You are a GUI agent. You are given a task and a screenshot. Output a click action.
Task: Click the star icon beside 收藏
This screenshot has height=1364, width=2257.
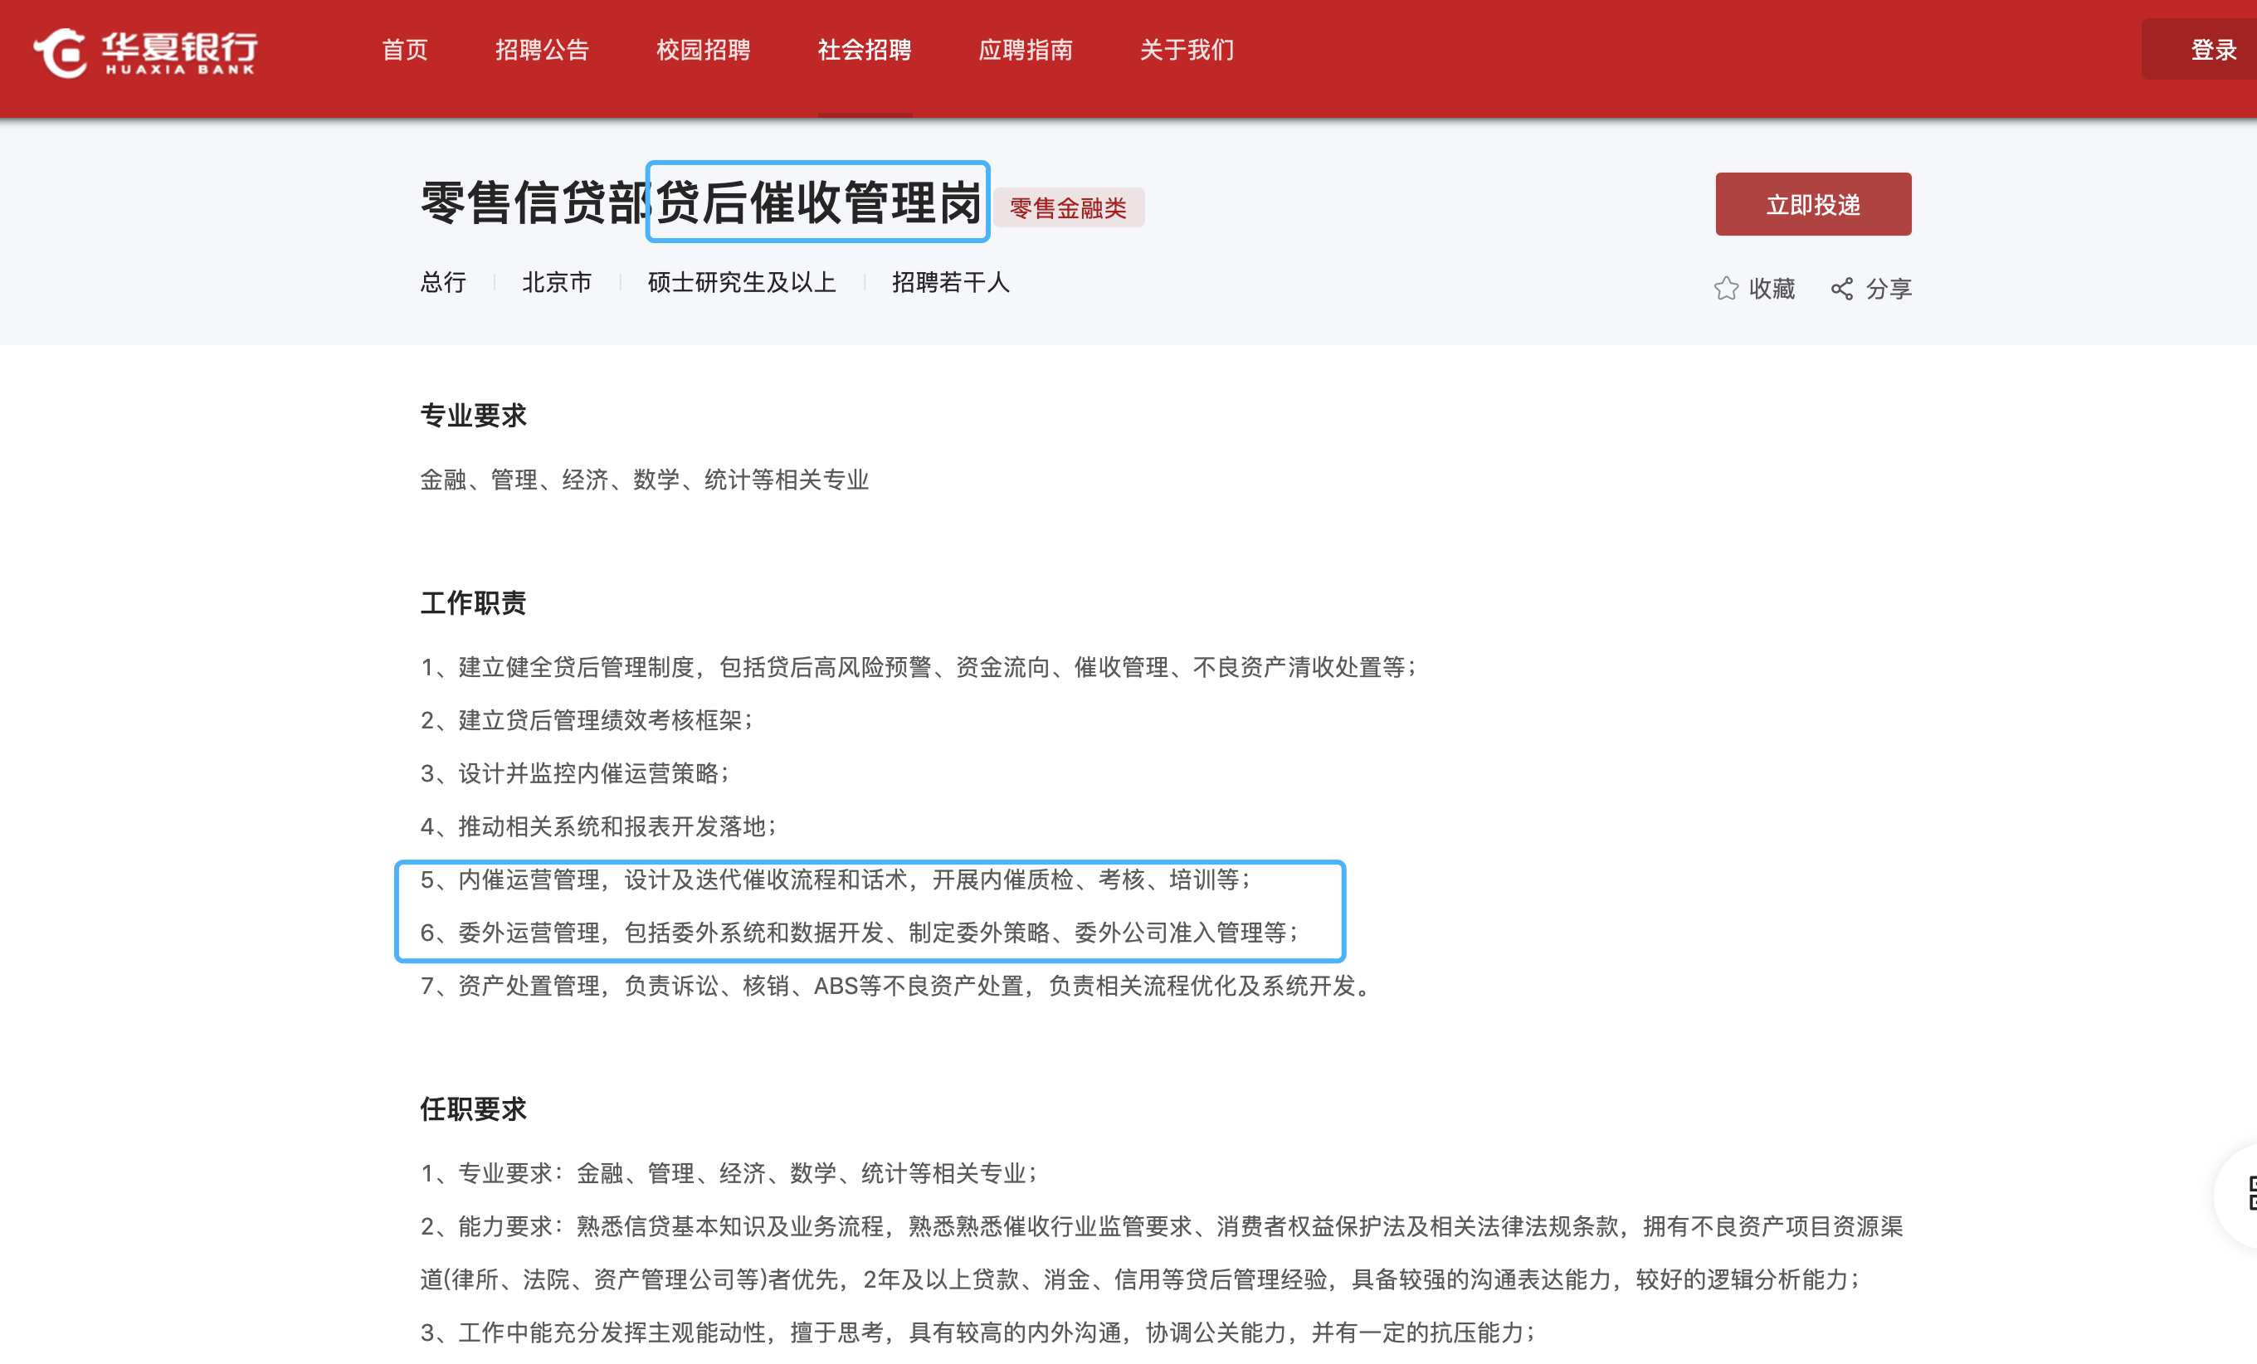tap(1728, 288)
